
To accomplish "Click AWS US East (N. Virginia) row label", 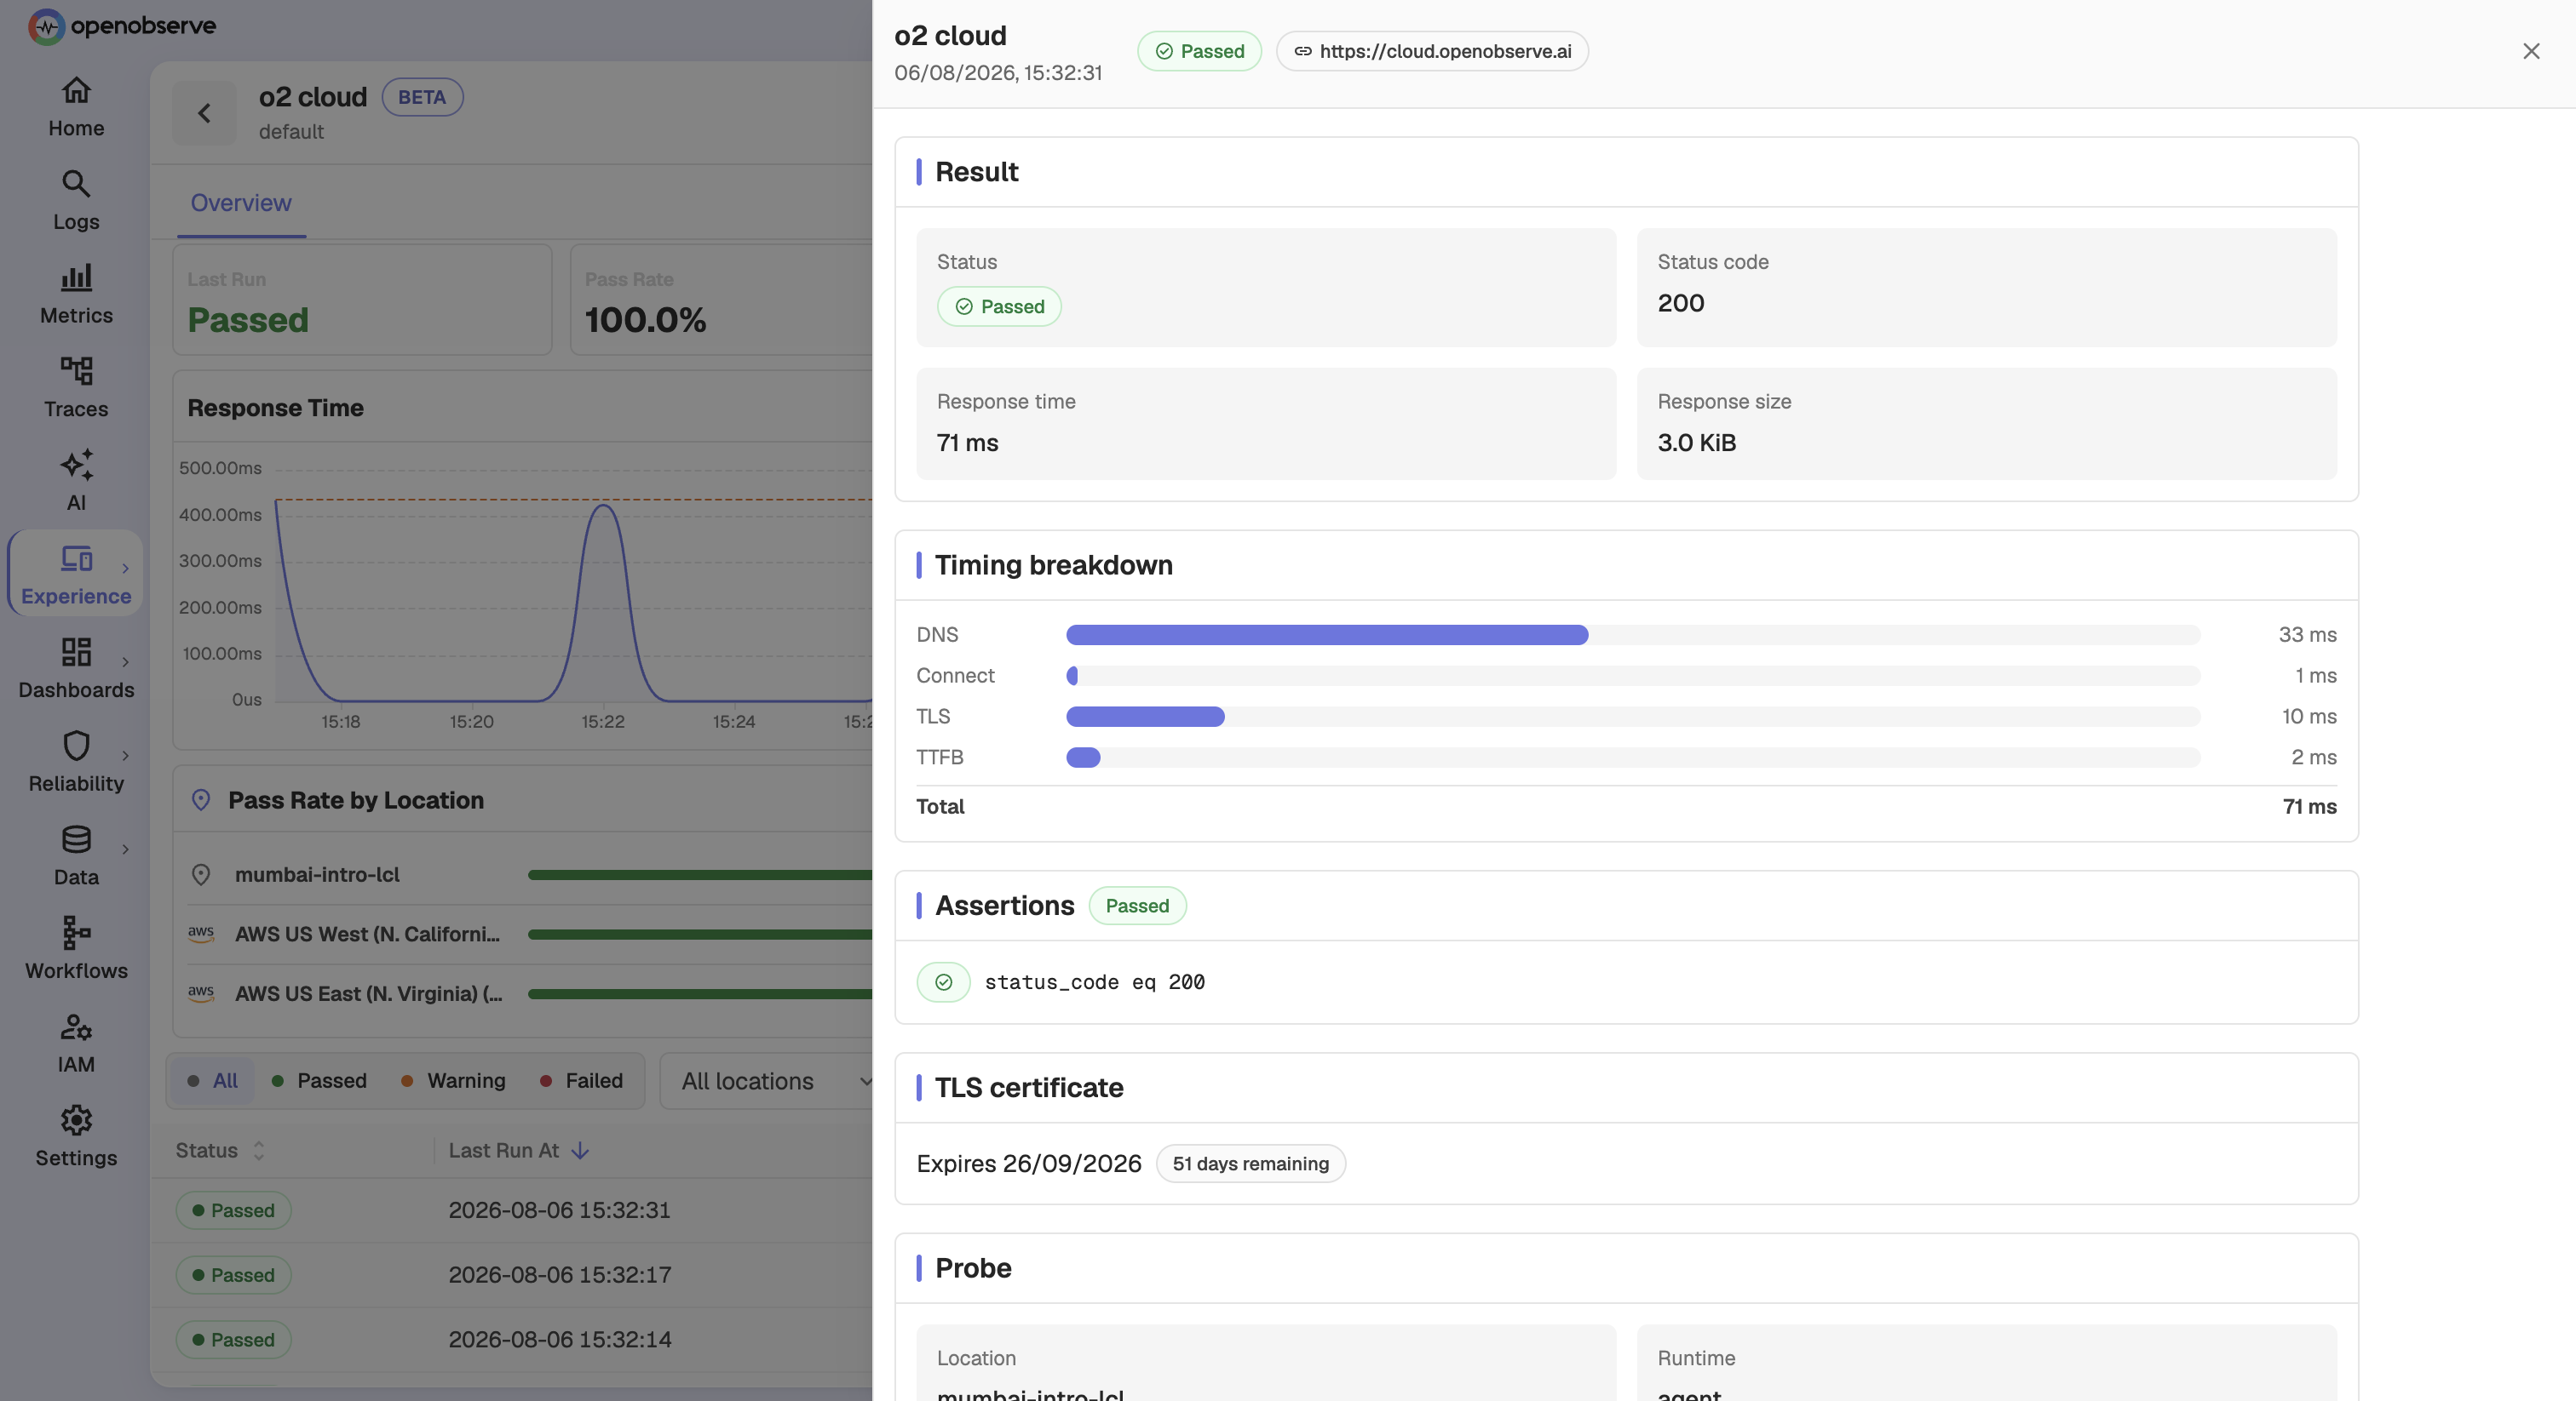I will (x=368, y=993).
